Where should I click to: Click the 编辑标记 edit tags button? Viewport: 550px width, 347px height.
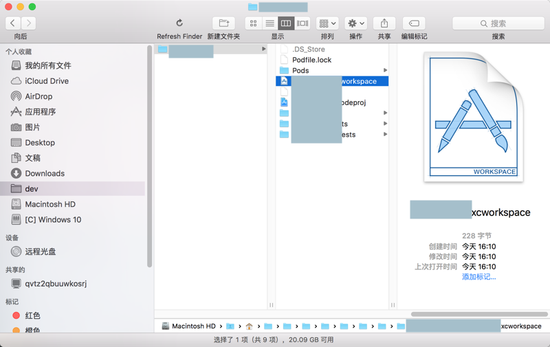pyautogui.click(x=414, y=23)
